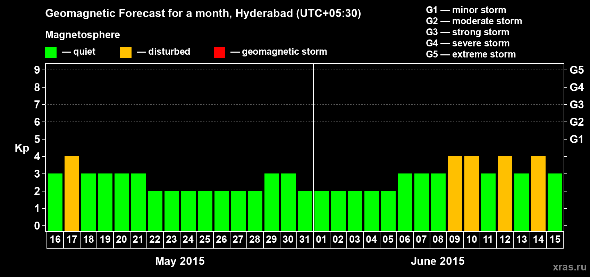
Task: Click the green bar for June 06
Action: pos(405,202)
